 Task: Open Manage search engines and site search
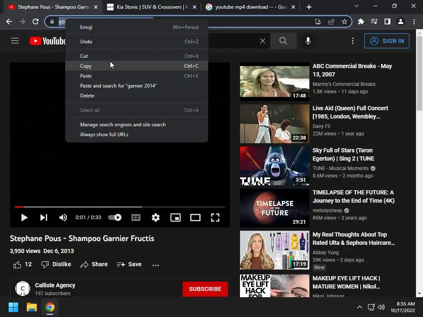[x=137, y=125]
